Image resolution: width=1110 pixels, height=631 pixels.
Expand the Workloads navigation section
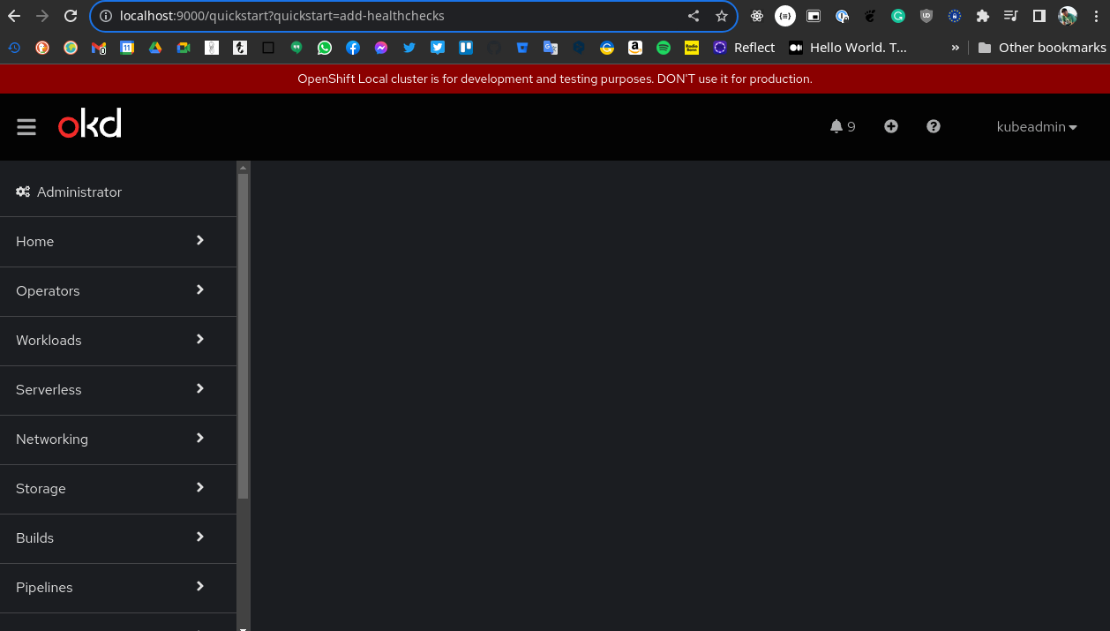[118, 340]
